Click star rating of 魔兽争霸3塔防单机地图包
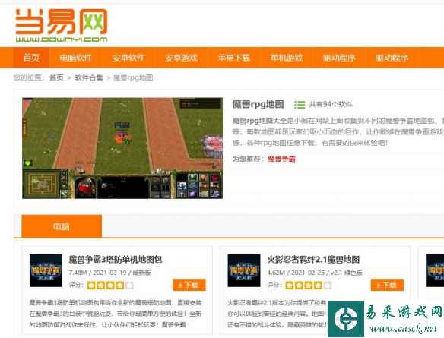The height and width of the screenshot is (338, 444). pos(110,285)
